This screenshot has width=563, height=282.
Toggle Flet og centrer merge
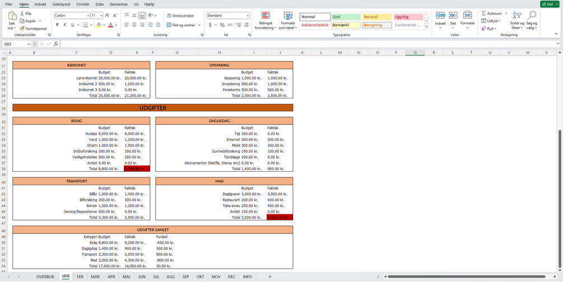pyautogui.click(x=182, y=25)
